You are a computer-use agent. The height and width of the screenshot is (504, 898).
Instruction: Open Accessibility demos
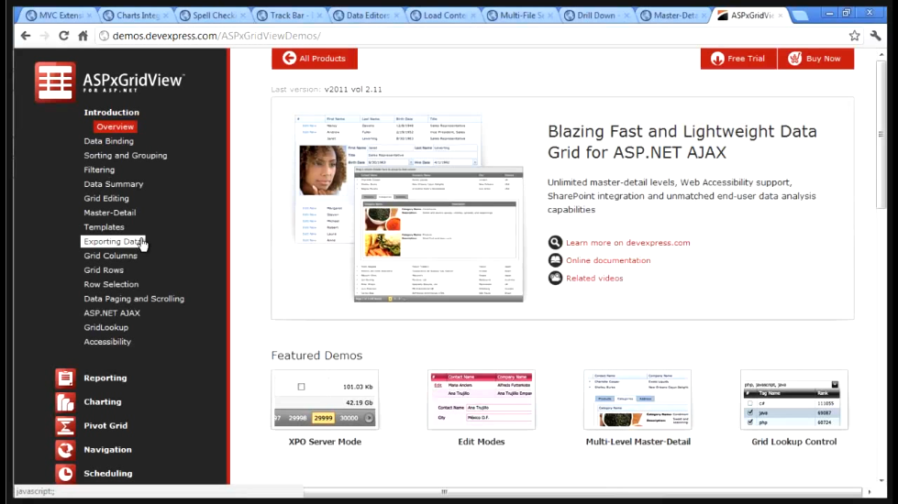pos(107,342)
